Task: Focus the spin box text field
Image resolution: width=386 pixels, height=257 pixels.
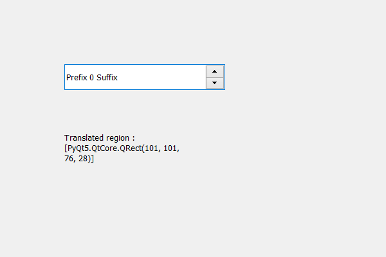Action: coord(135,77)
